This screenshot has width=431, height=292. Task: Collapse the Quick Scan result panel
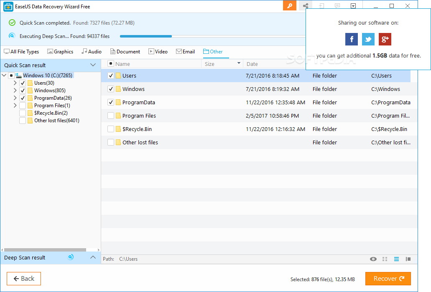point(93,65)
